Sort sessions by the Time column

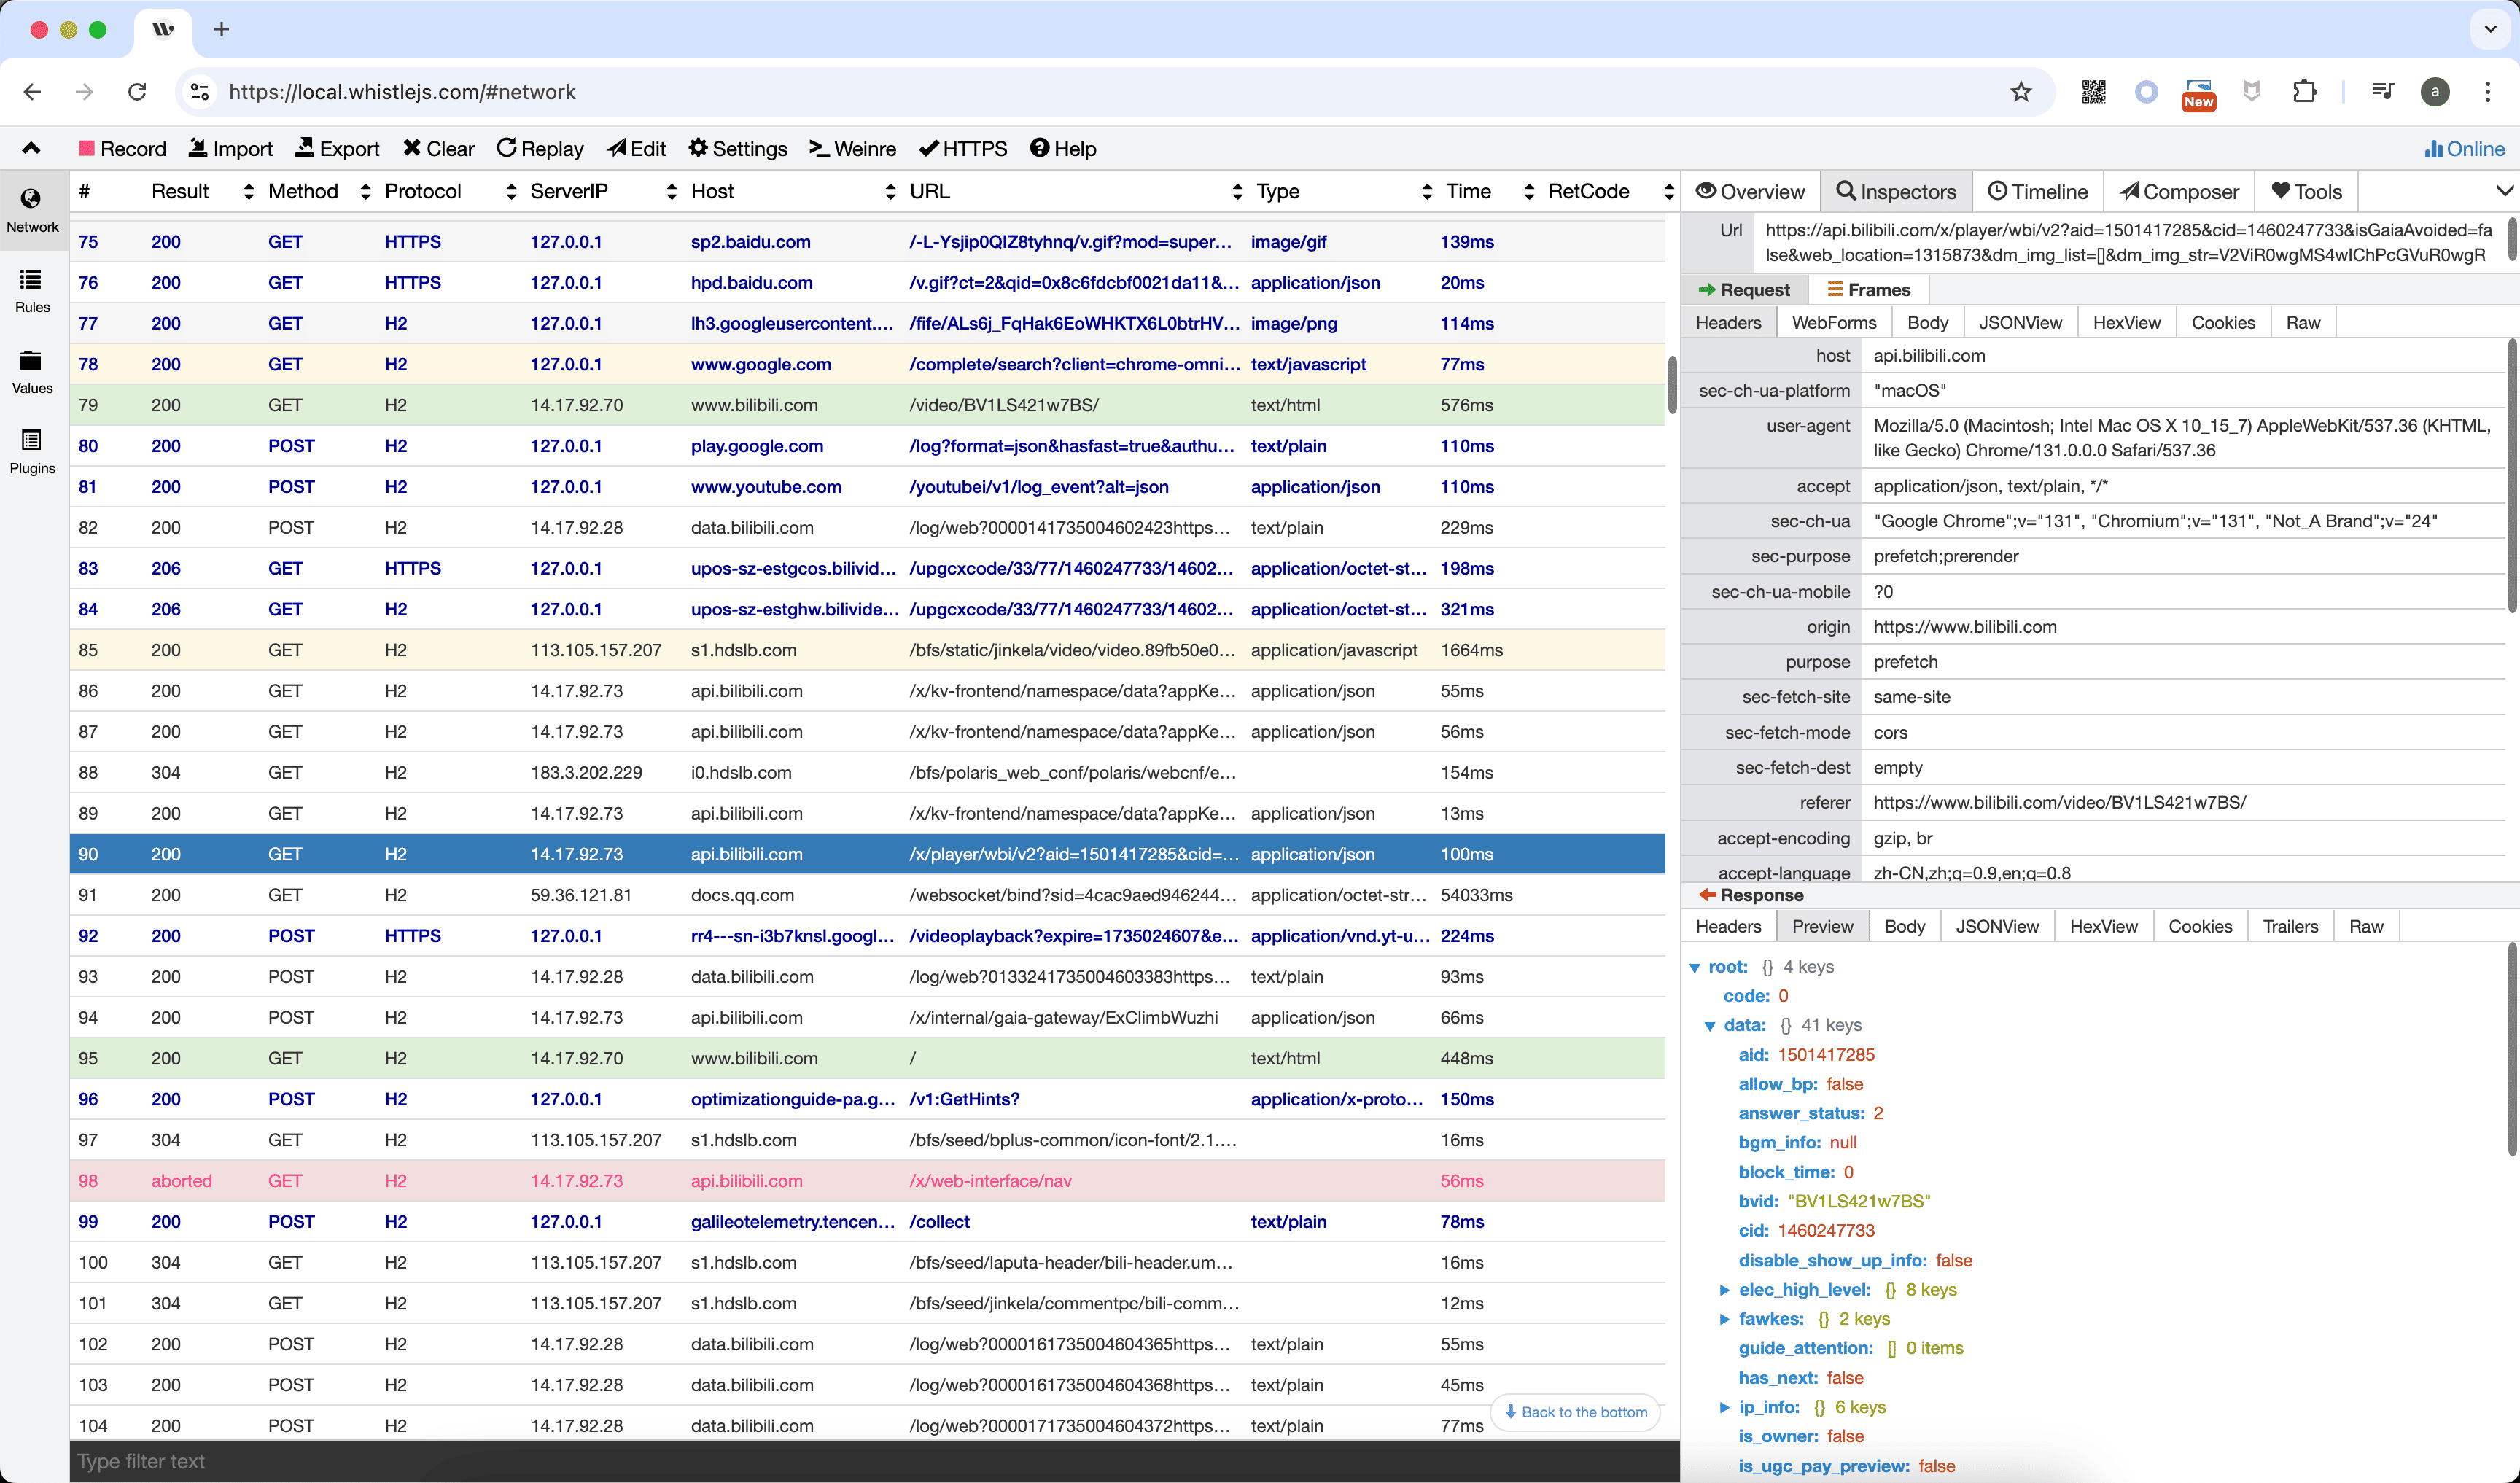[1468, 191]
